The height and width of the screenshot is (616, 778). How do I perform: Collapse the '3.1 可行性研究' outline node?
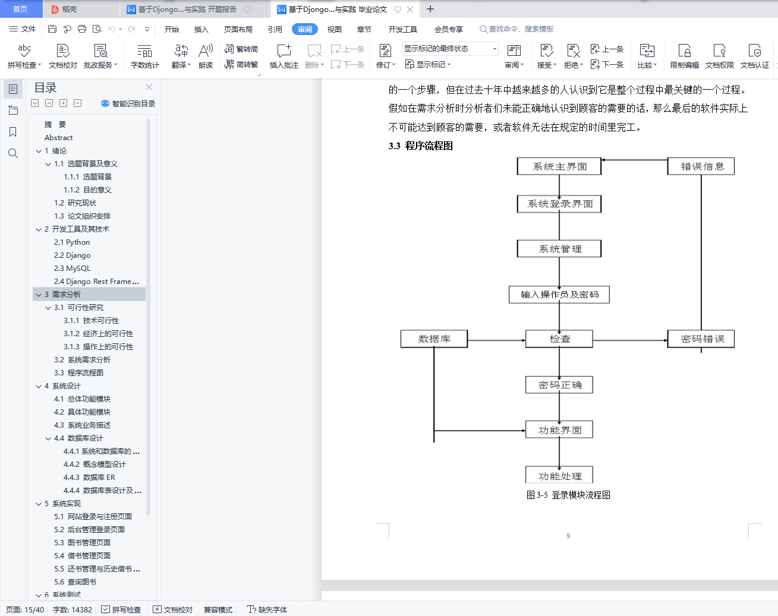point(48,308)
